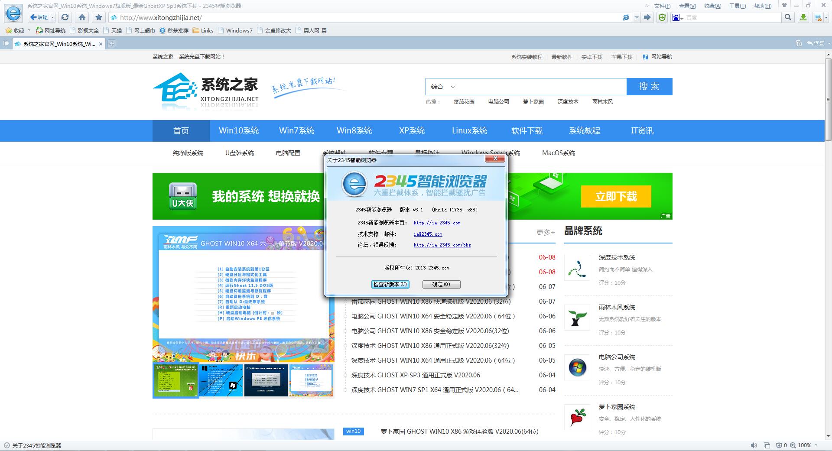Open 深度技术 GHOST XP SP3 通用正式版 V2020.06
Screen dimensions: 832x451
click(x=416, y=375)
